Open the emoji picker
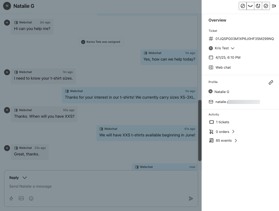The width and height of the screenshot is (279, 211). [31, 199]
